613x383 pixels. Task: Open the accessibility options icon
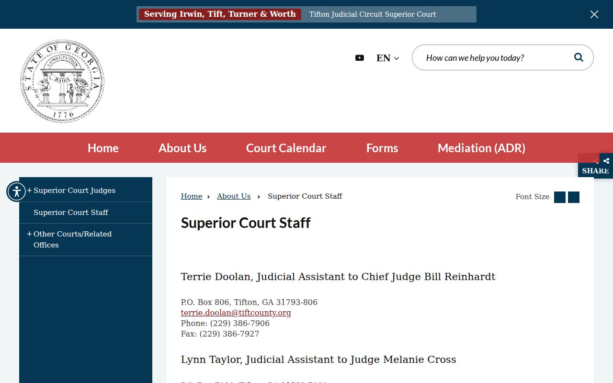click(x=16, y=191)
